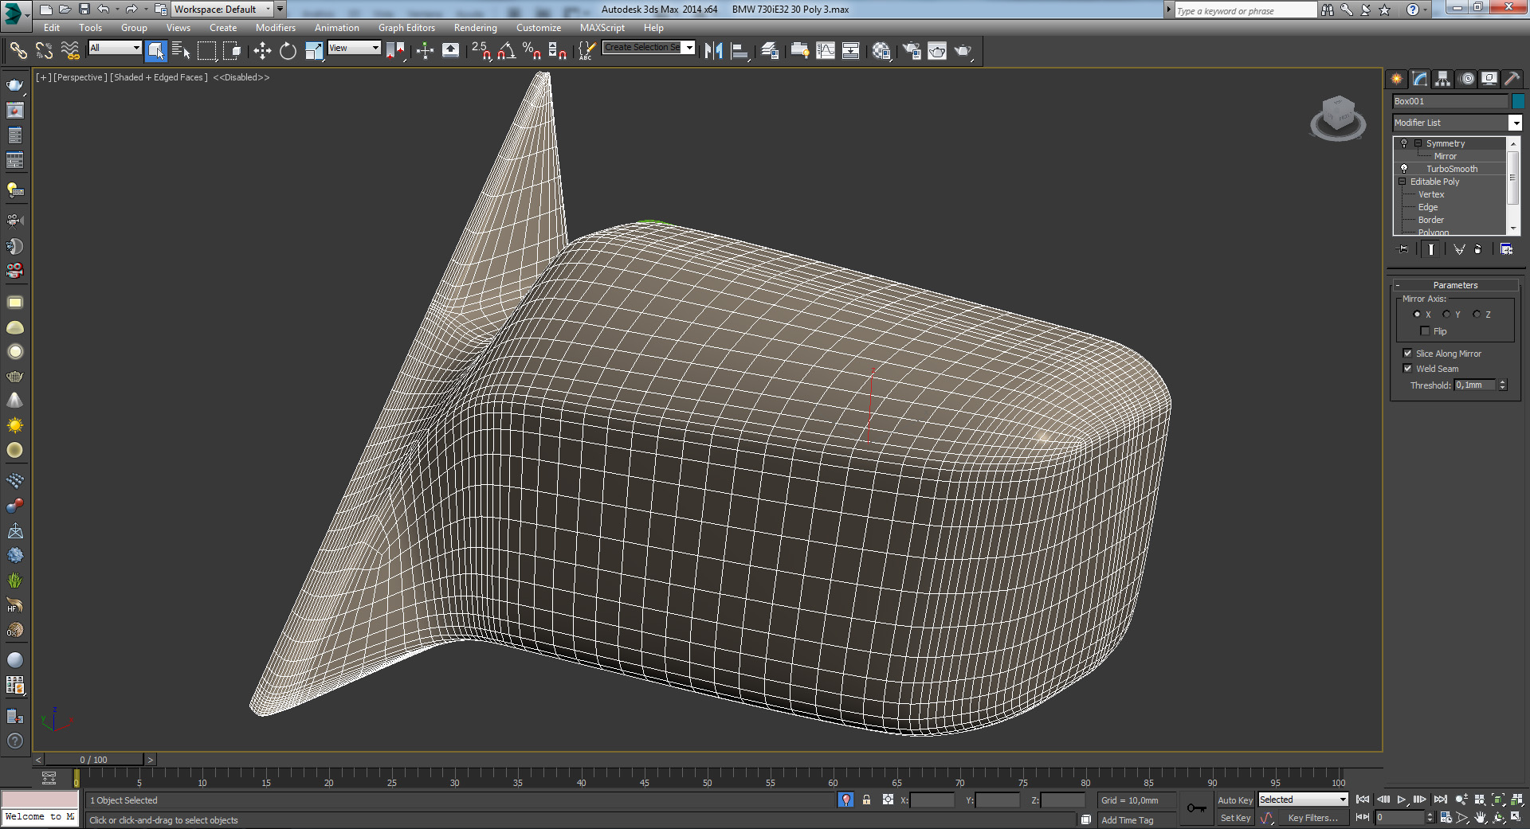The height and width of the screenshot is (829, 1530).
Task: Open the Rendering menu
Action: [x=475, y=28]
